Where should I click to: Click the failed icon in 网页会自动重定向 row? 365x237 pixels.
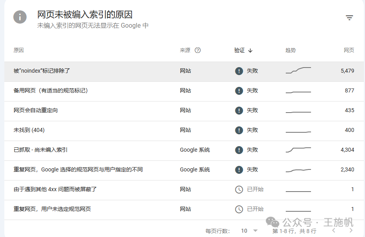(x=239, y=110)
